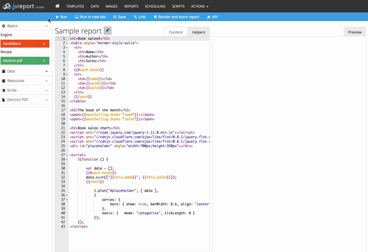Fold the function block at line 28

pyautogui.click(x=67, y=159)
